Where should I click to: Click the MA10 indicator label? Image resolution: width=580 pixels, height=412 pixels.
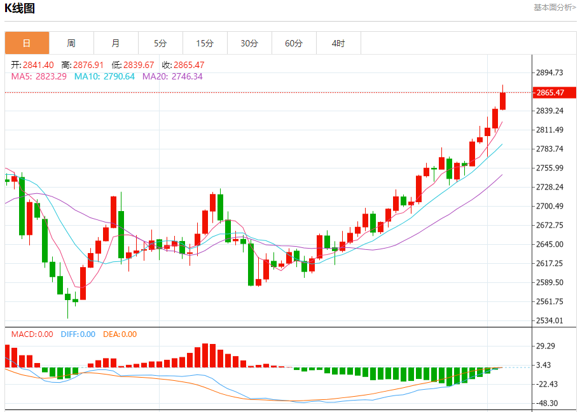coord(105,76)
